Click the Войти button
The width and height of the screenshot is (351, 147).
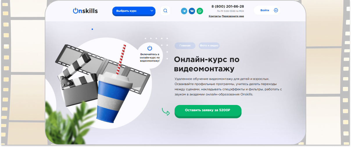coord(267,10)
